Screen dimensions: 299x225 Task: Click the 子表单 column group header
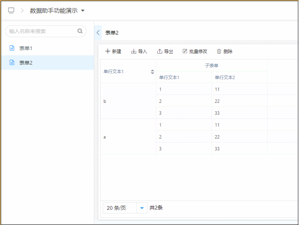(211, 65)
